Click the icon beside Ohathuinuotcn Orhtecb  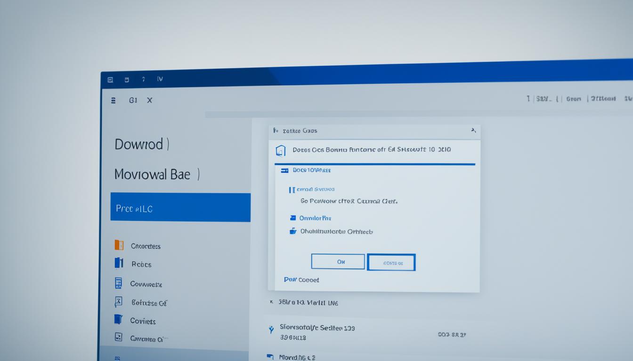tap(293, 231)
